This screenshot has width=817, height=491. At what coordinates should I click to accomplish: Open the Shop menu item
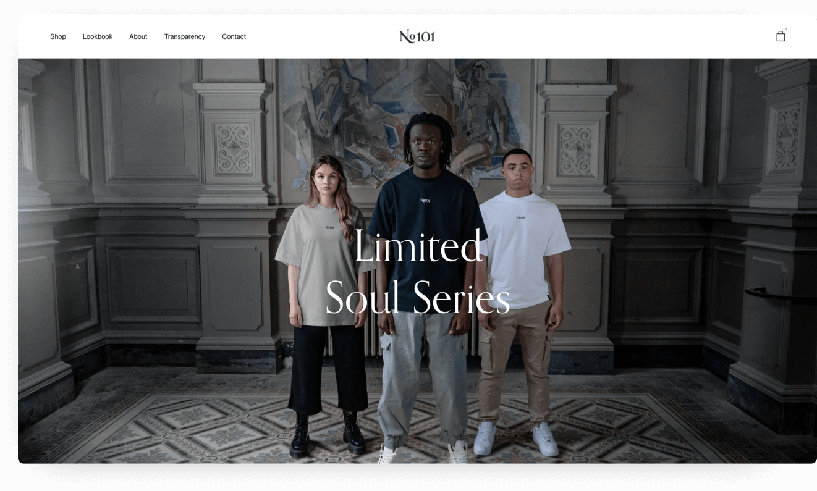pyautogui.click(x=58, y=36)
